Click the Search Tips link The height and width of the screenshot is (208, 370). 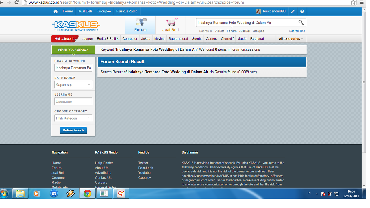297,31
